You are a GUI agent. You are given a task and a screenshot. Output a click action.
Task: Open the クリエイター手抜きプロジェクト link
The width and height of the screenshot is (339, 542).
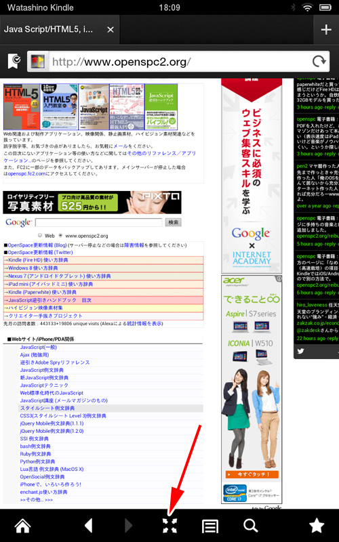[45, 316]
